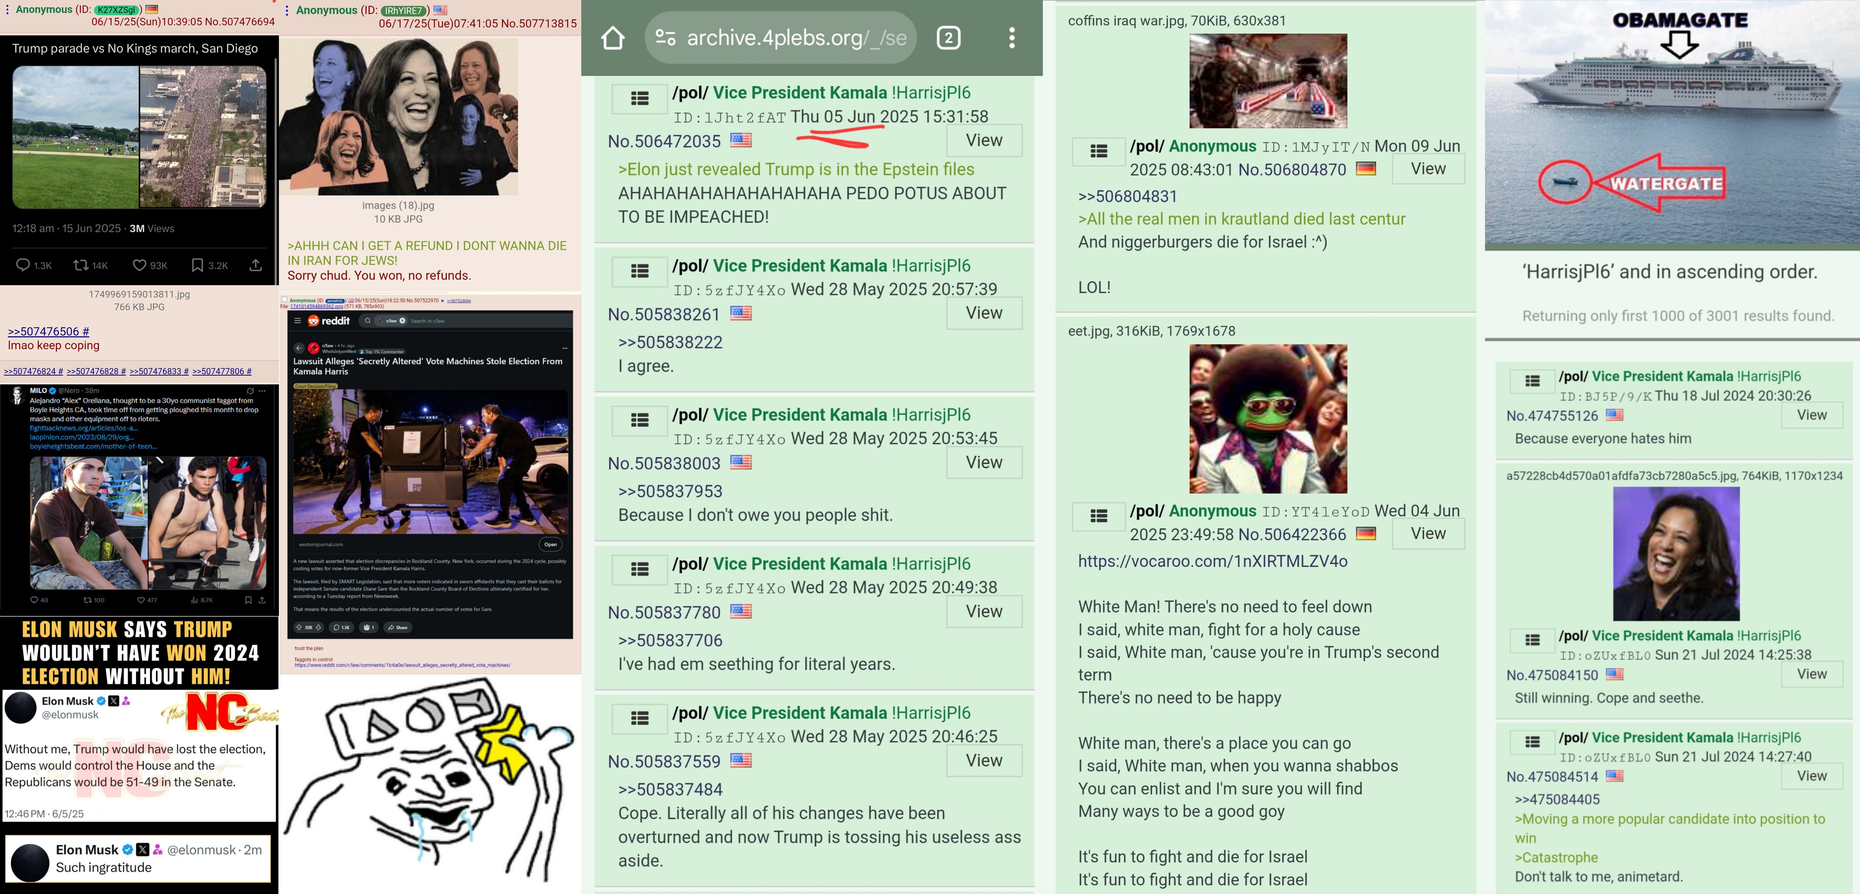Open post options icon for No.505838003

pos(640,420)
